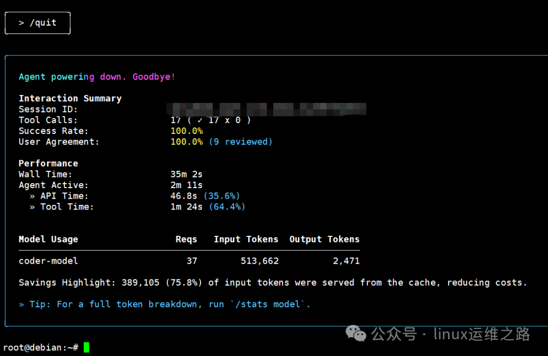Click the '(9 reviewed)' text
The width and height of the screenshot is (548, 356).
(241, 142)
